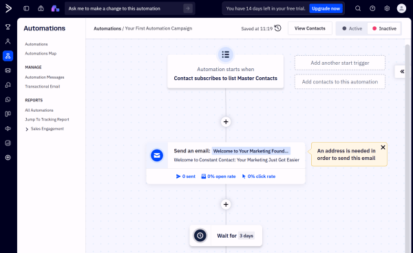Viewport: 413px width, 253px height.
Task: Open the search magnifier icon
Action: tap(358, 8)
